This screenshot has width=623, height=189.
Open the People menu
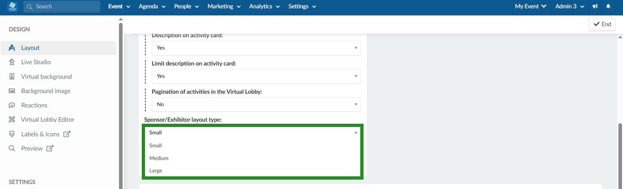coord(186,6)
